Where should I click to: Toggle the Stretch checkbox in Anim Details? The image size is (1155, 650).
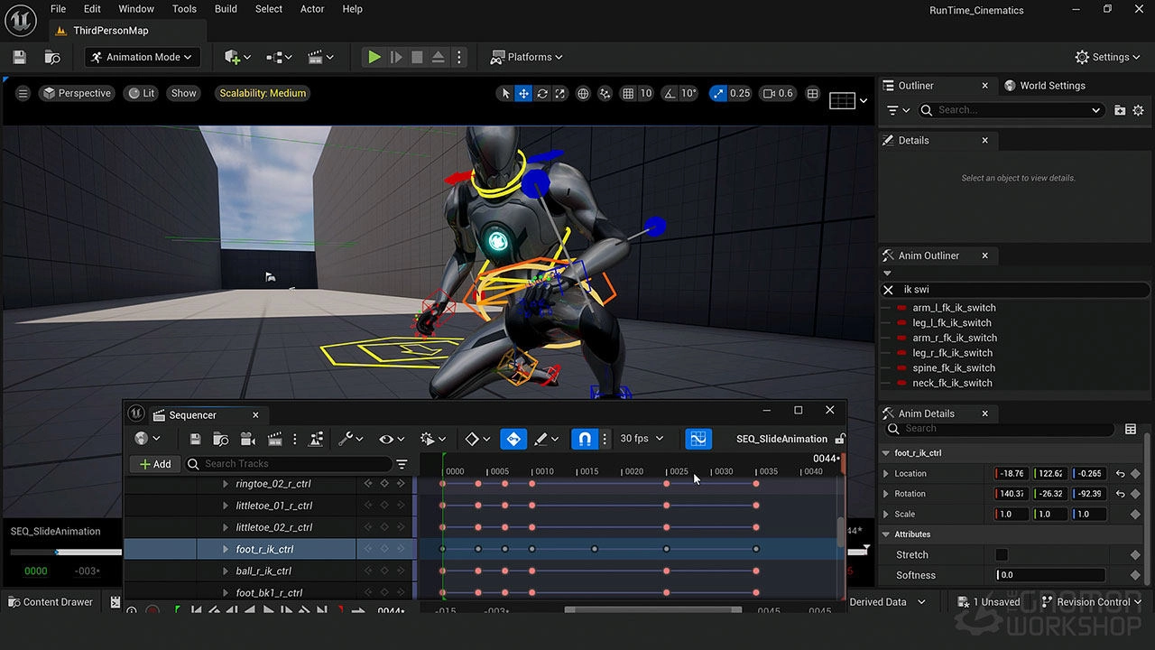point(1002,554)
